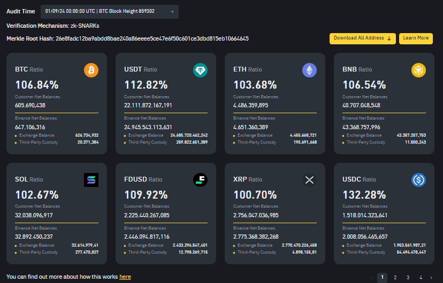Click BTC customer net balance 605.690,438
This screenshot has width=443, height=283.
(30, 105)
